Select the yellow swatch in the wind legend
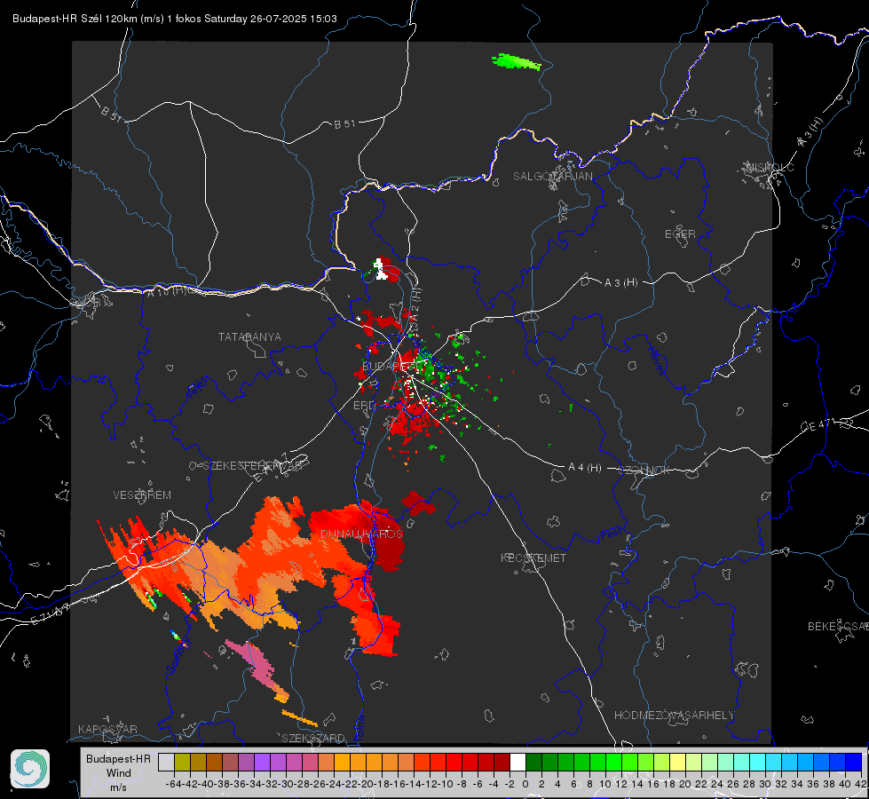The width and height of the screenshot is (869, 799). click(x=677, y=762)
